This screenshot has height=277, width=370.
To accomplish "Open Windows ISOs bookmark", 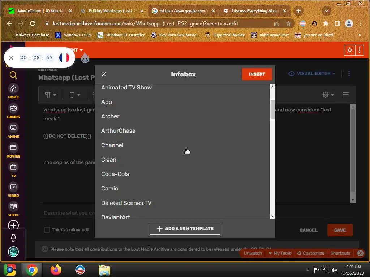I will pos(73,35).
